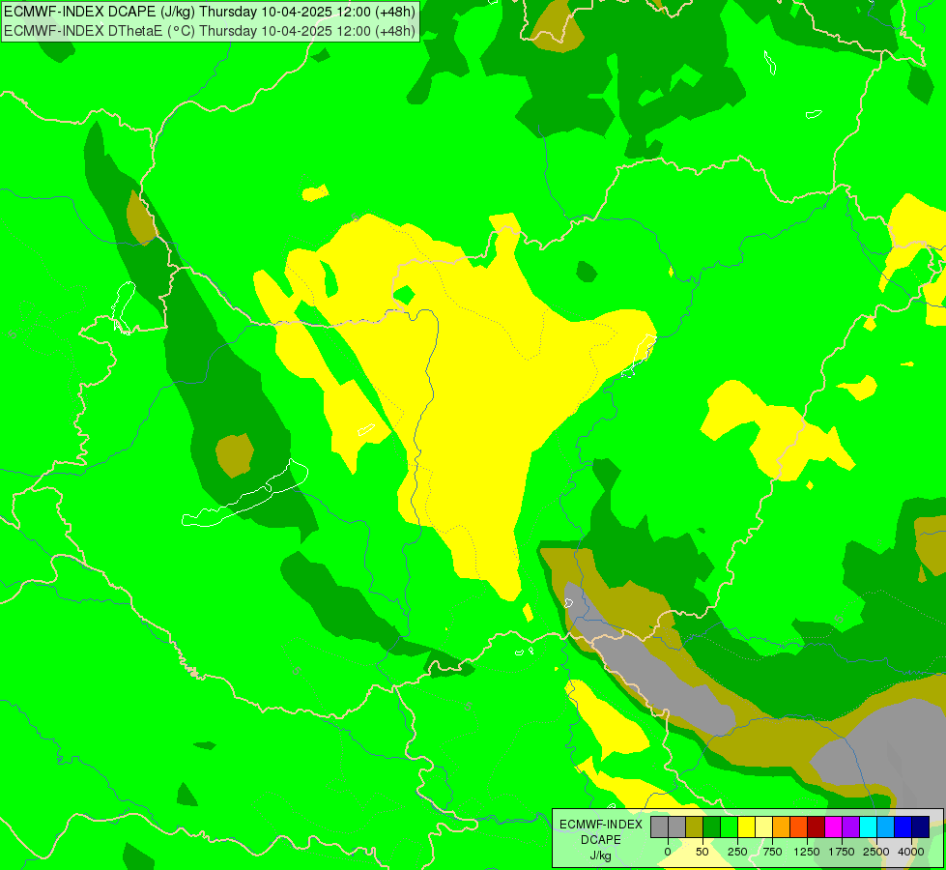This screenshot has height=870, width=946.
Task: Click the purple legend swatch
Action: click(850, 826)
